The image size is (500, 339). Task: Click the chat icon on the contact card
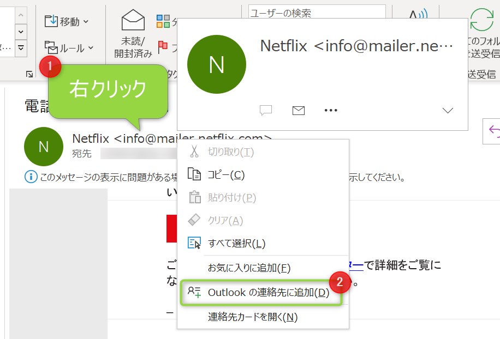point(265,110)
